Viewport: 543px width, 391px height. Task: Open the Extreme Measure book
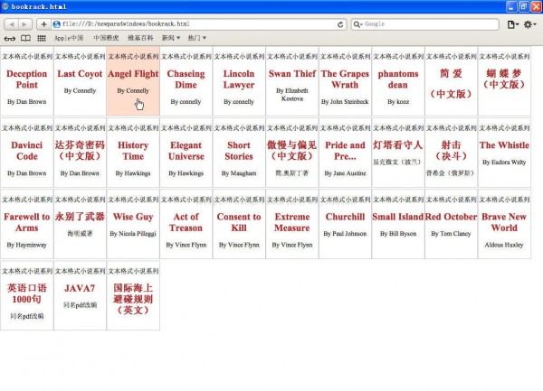pos(292,222)
